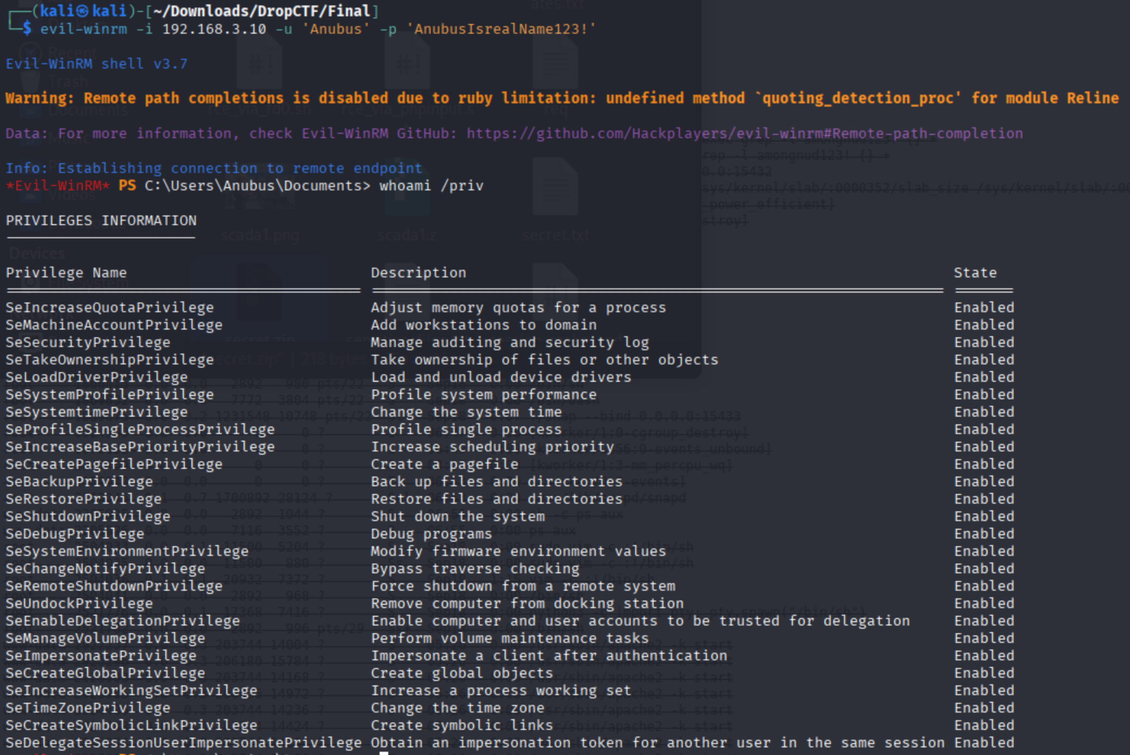Click the SeBackupPrivilege entry
Image resolution: width=1130 pixels, height=755 pixels.
tap(79, 482)
